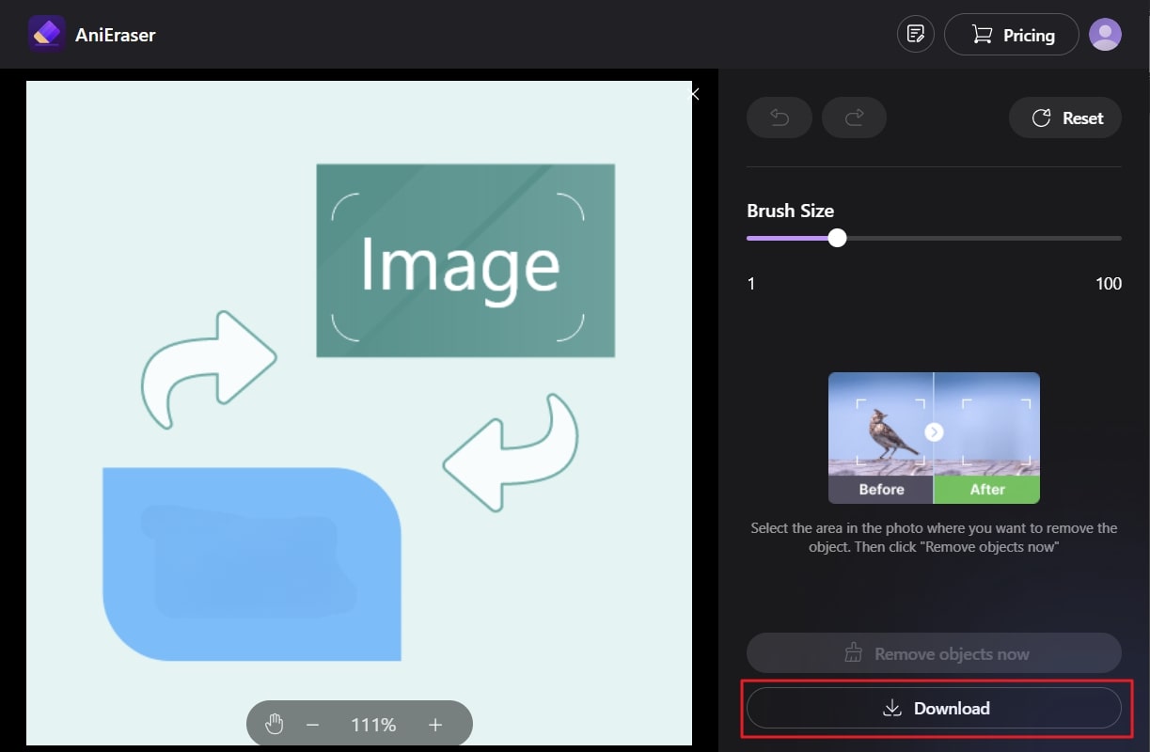Click the Before/After bird sample thumbnail
The height and width of the screenshot is (752, 1150).
(x=934, y=438)
